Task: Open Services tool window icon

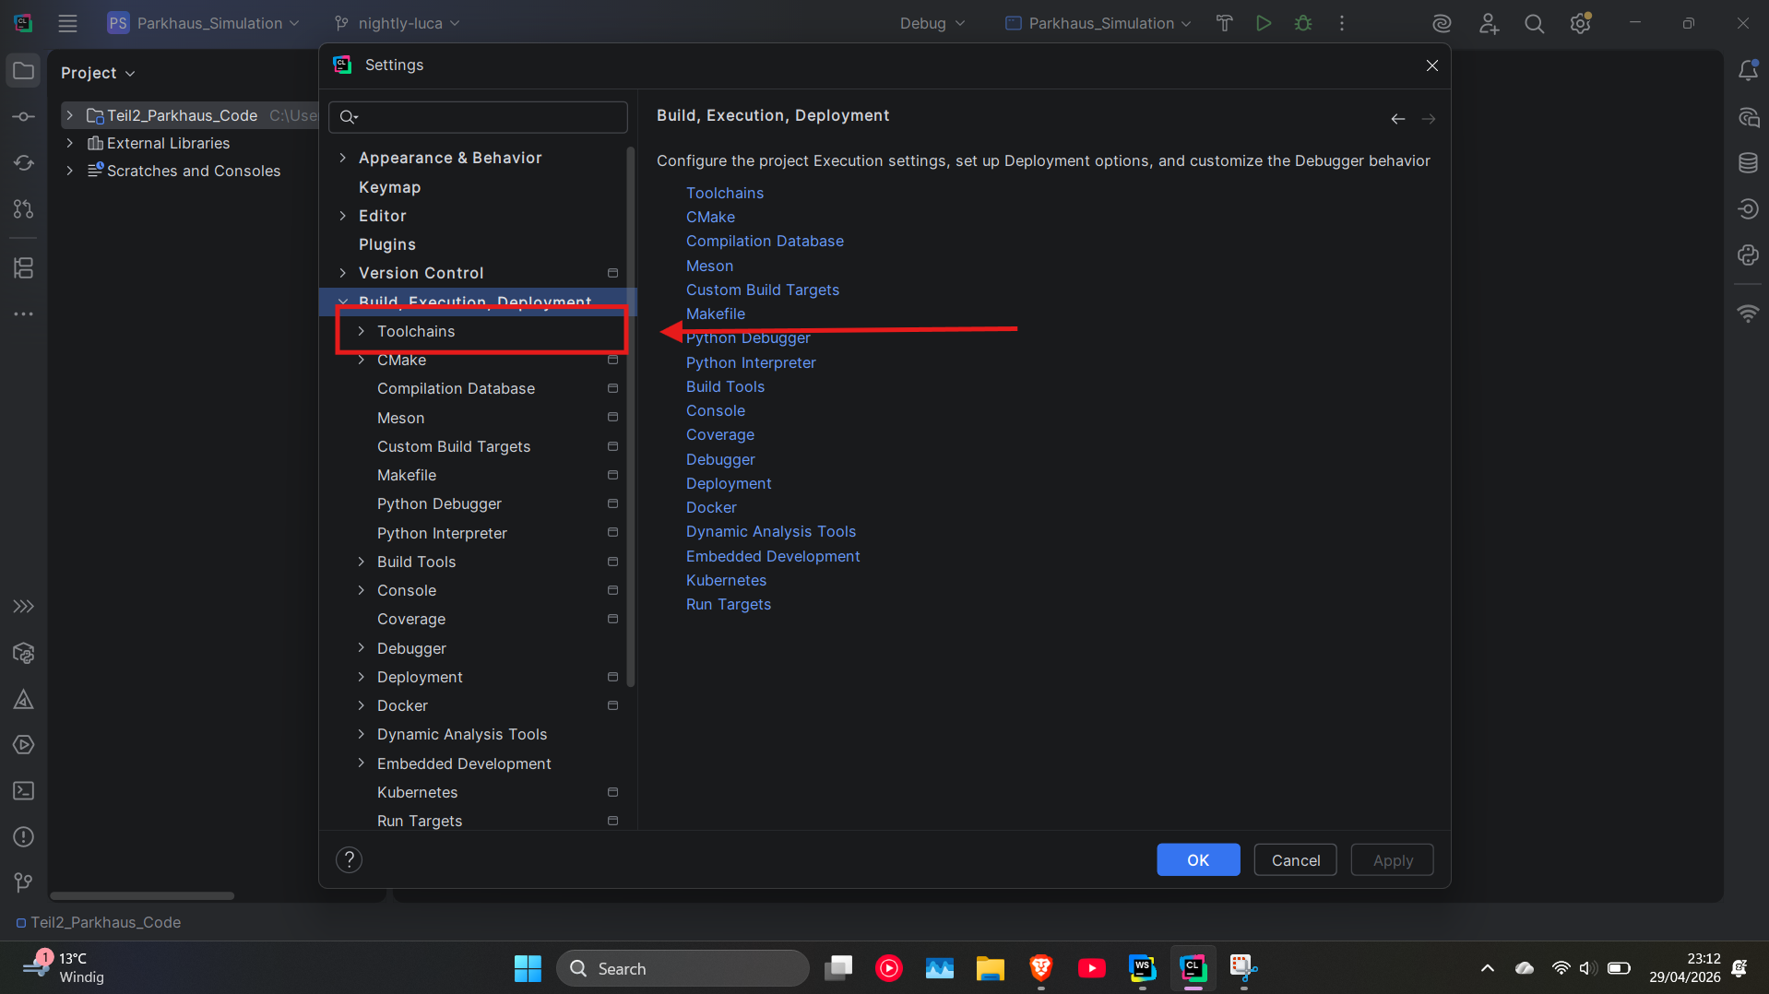Action: (24, 745)
